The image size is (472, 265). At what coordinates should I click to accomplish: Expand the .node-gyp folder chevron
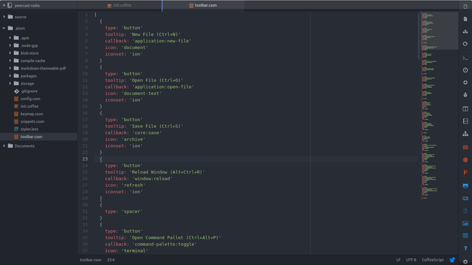pyautogui.click(x=10, y=46)
